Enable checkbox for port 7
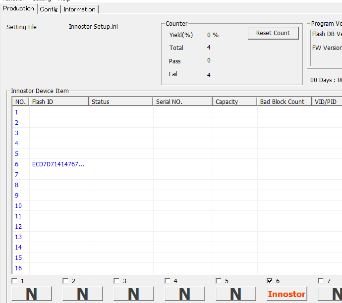The height and width of the screenshot is (303, 342). [321, 281]
